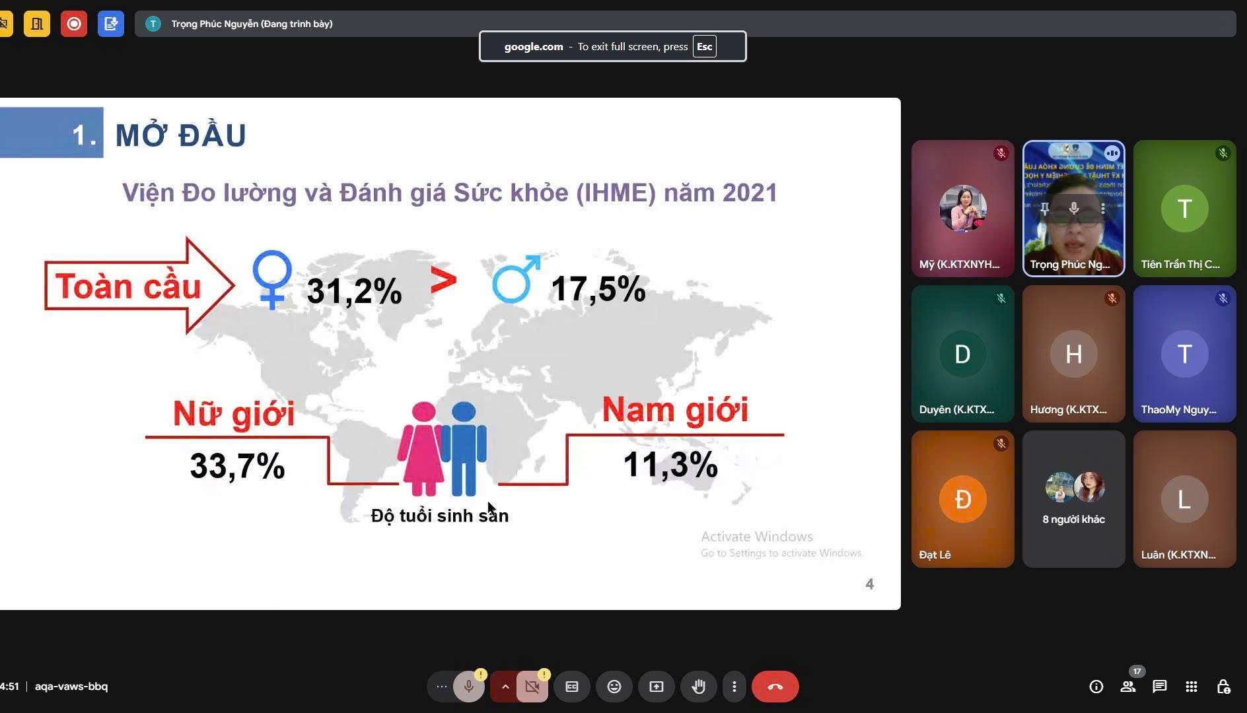The height and width of the screenshot is (713, 1247).
Task: Send a reaction with the emoji button
Action: (614, 687)
